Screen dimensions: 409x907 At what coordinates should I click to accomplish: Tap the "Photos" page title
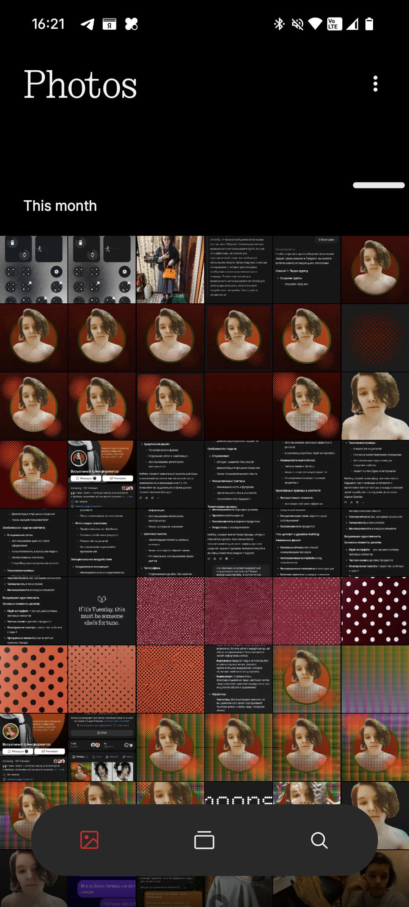[x=80, y=85]
